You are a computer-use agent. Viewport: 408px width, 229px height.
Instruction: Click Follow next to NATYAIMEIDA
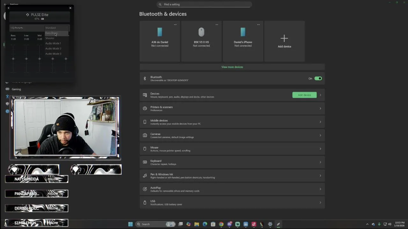click(x=53, y=179)
